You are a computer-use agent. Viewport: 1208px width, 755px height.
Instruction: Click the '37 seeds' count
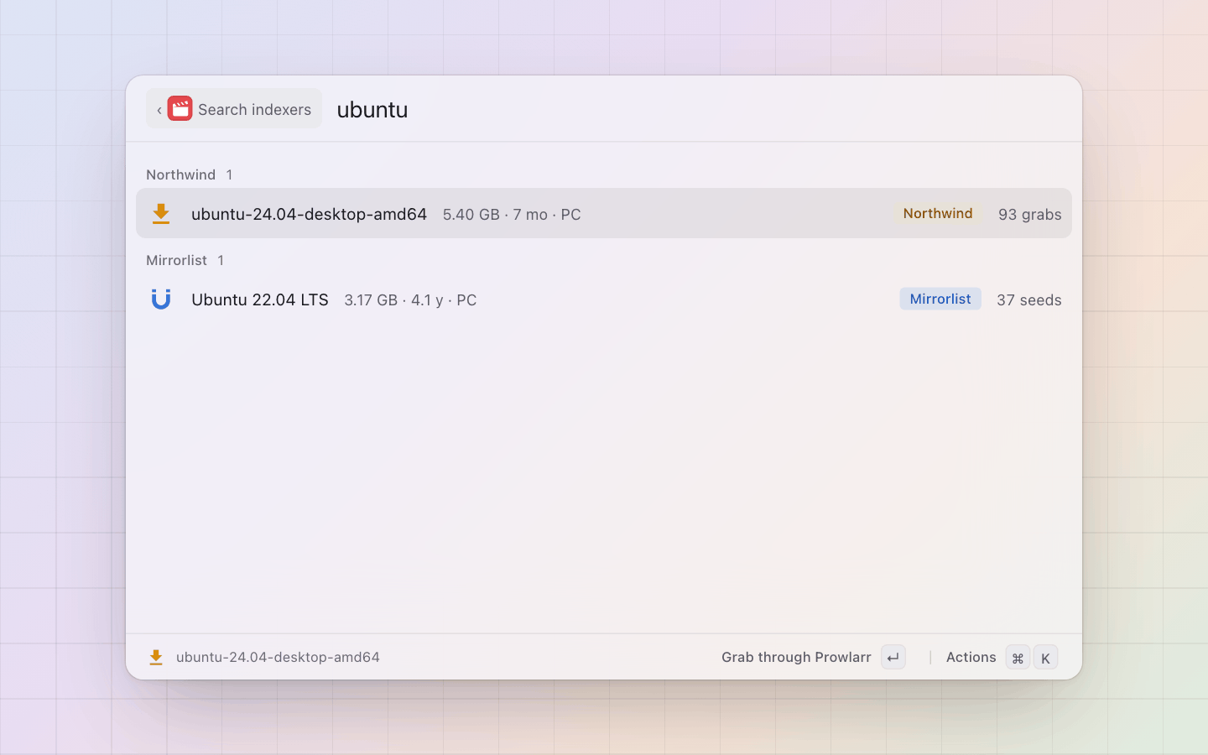(x=1028, y=300)
